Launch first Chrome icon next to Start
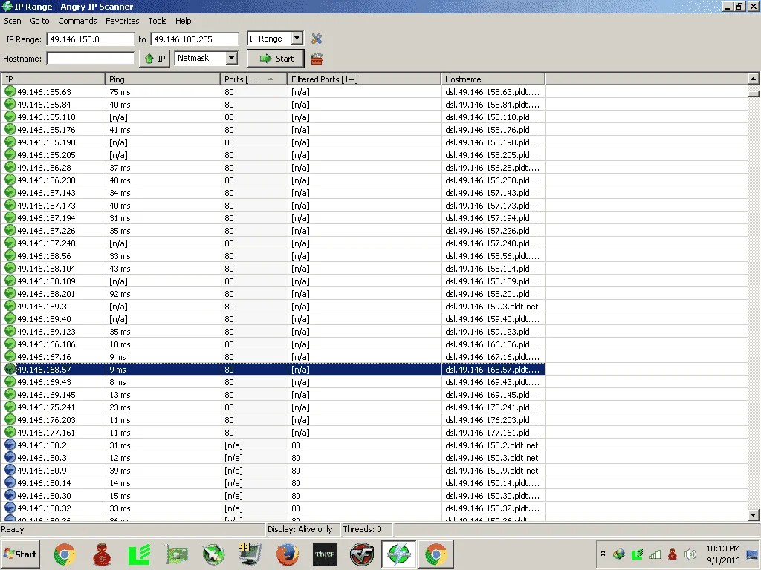 pos(65,554)
